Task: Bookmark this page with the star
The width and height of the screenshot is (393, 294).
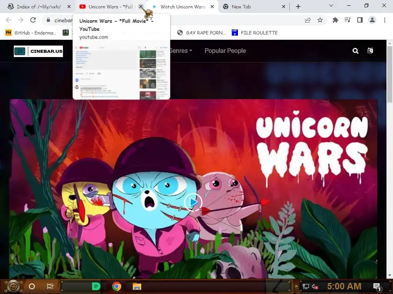Action: point(320,20)
